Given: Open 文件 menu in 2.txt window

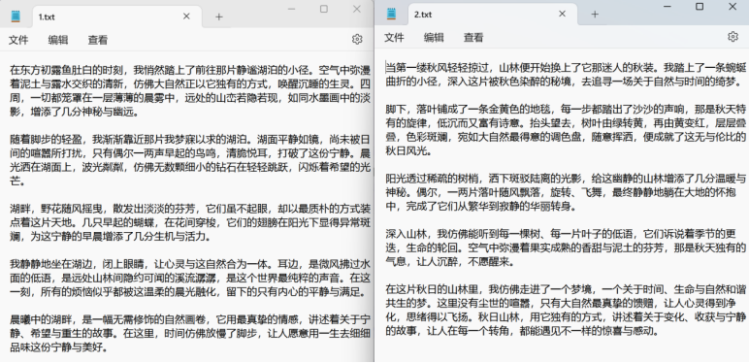Looking at the screenshot, I should tap(394, 37).
